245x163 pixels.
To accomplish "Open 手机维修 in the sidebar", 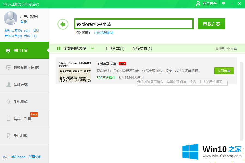I will click(x=24, y=102).
